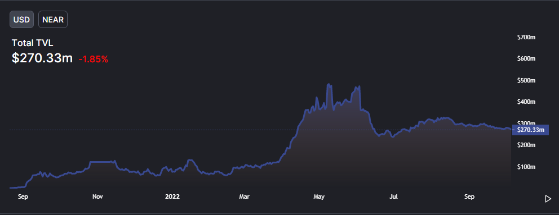Click the Nov x-axis label
The width and height of the screenshot is (559, 215).
(97, 196)
